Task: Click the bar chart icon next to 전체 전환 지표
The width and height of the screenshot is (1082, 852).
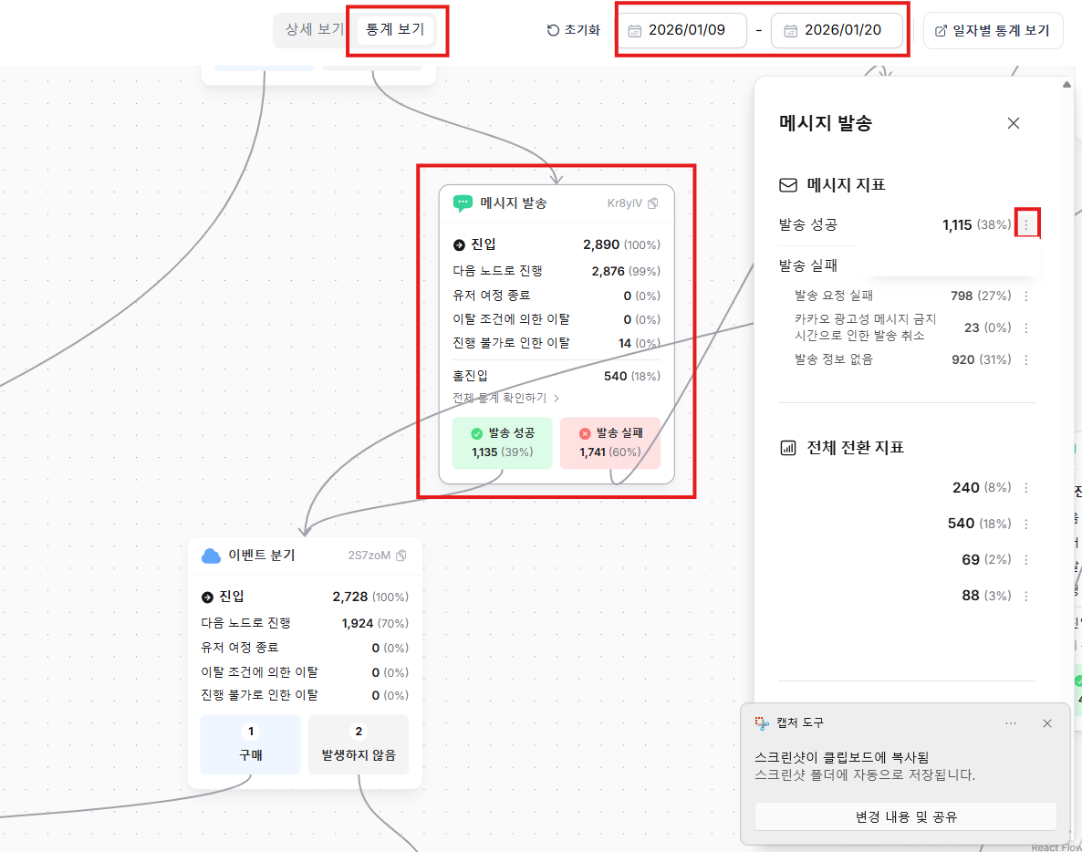Action: 787,447
